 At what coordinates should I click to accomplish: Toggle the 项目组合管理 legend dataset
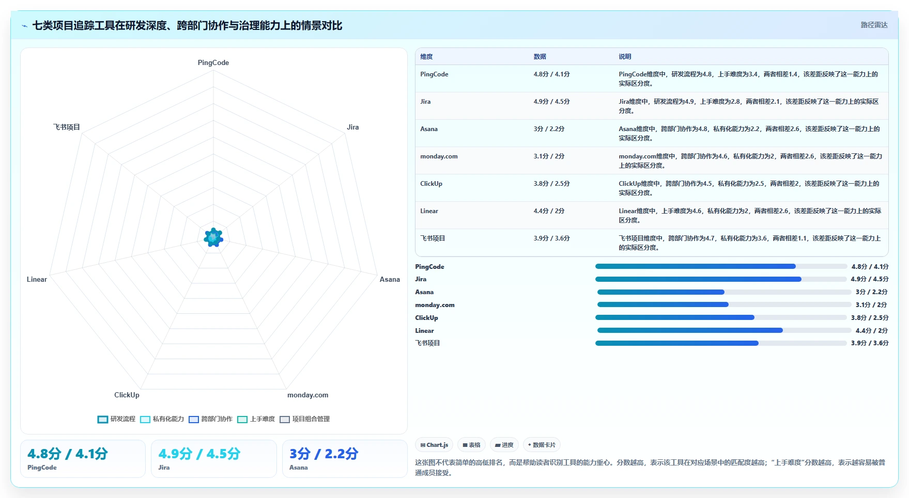304,419
